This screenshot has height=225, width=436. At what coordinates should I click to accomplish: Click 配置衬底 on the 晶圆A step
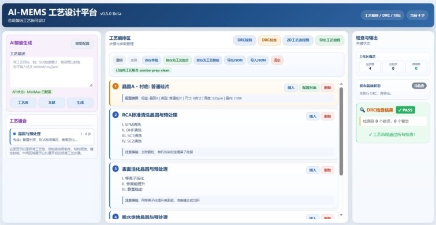[x=309, y=88]
